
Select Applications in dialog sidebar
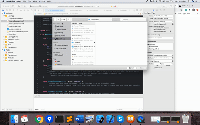(x=61, y=30)
